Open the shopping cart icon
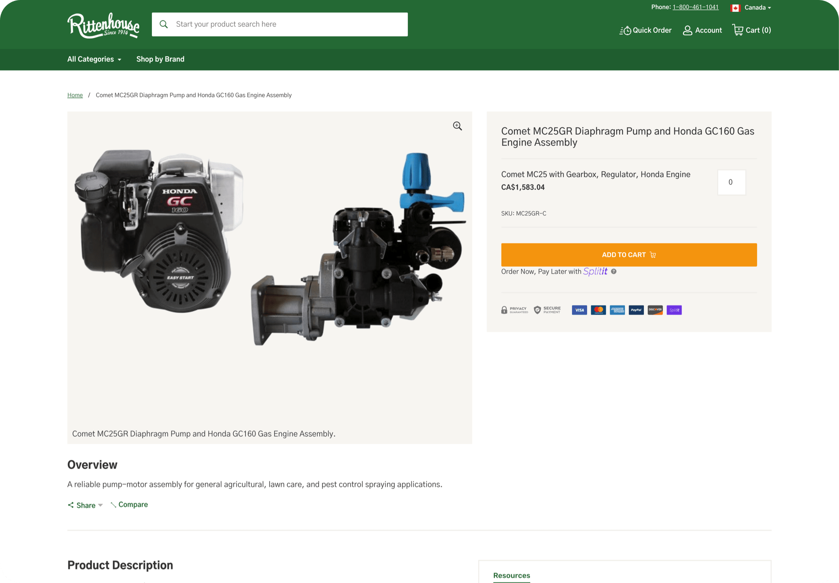Viewport: 839px width, 583px height. (x=738, y=30)
